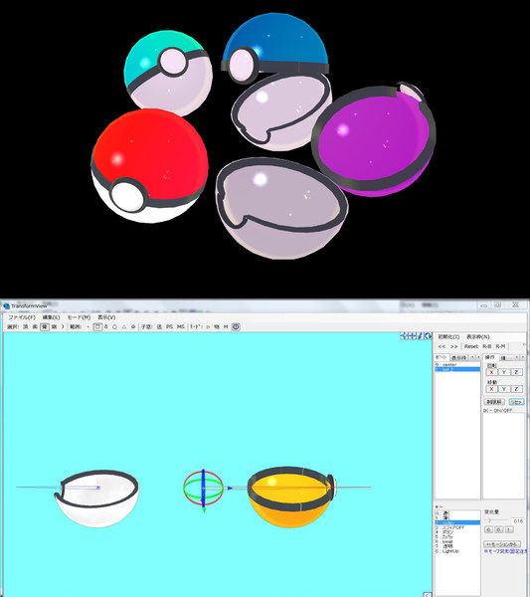Select the gear-shaped range selection option
530x597 pixels.
tap(133, 326)
